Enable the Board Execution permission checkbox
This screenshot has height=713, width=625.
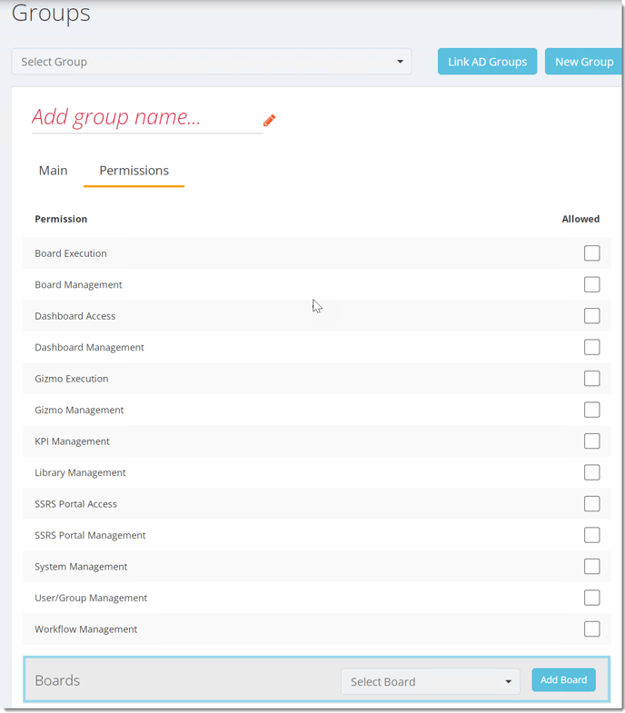tap(591, 253)
